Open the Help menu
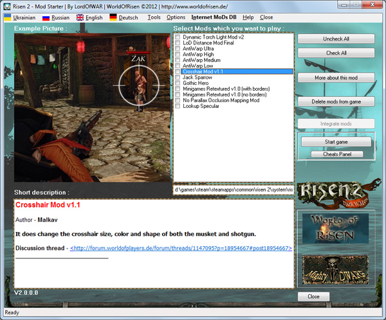386x320 pixels. coord(248,17)
